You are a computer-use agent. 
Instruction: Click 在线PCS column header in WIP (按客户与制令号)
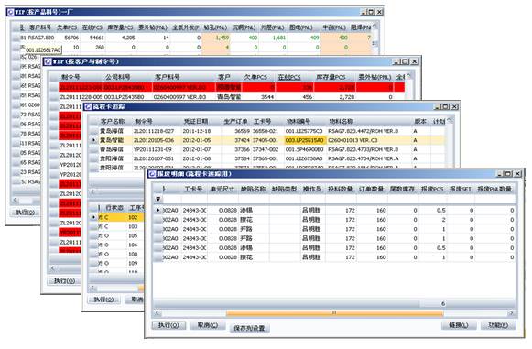[289, 77]
